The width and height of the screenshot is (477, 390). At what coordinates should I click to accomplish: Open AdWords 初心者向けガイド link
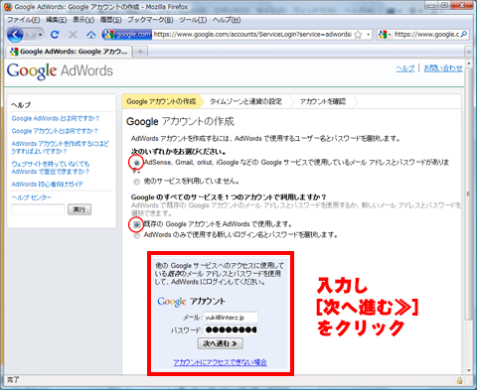click(47, 184)
